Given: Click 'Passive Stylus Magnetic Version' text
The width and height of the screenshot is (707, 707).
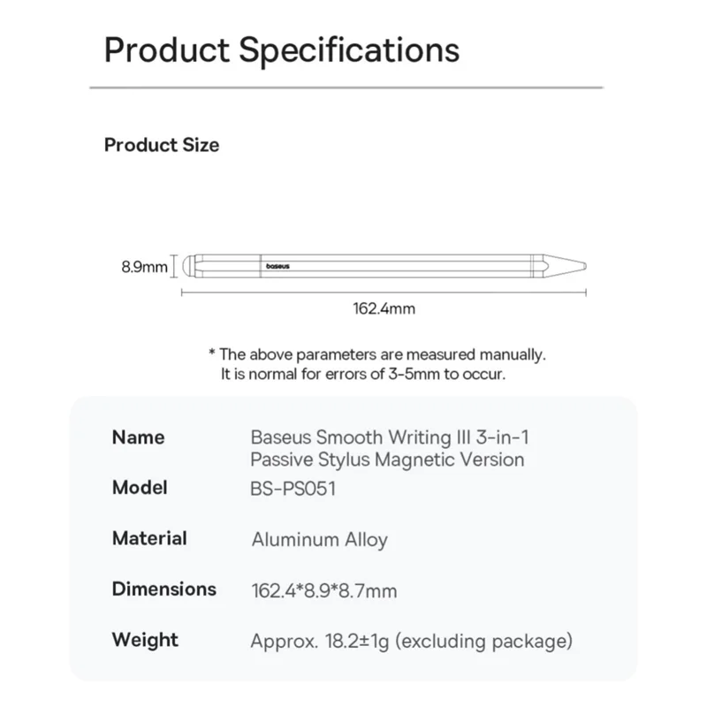Looking at the screenshot, I should (387, 460).
